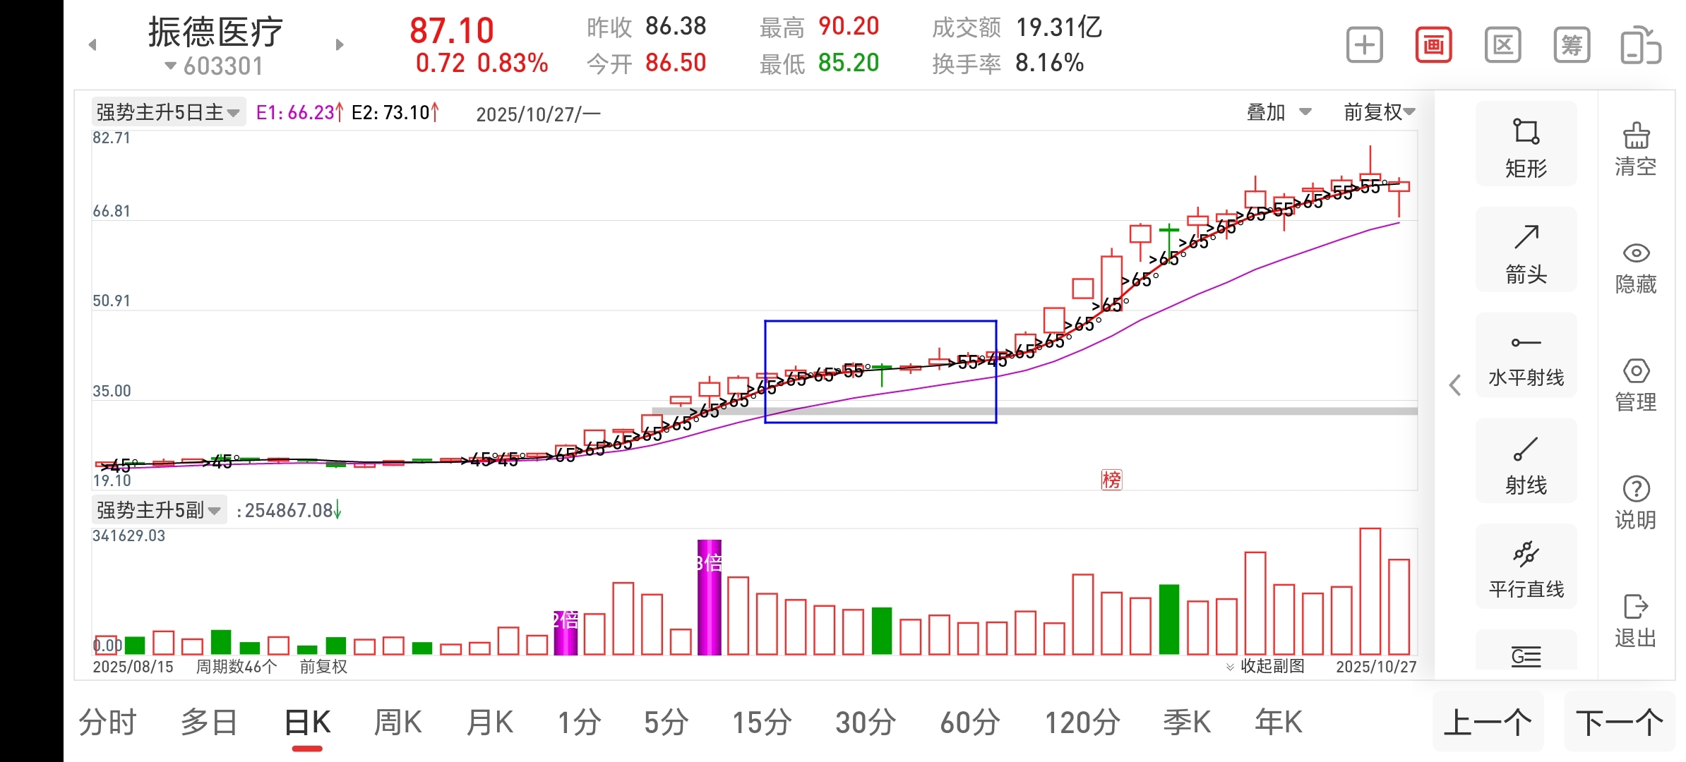Image resolution: width=1686 pixels, height=762 pixels.
Task: Toggle the red 画 drawing mode button
Action: [1433, 46]
